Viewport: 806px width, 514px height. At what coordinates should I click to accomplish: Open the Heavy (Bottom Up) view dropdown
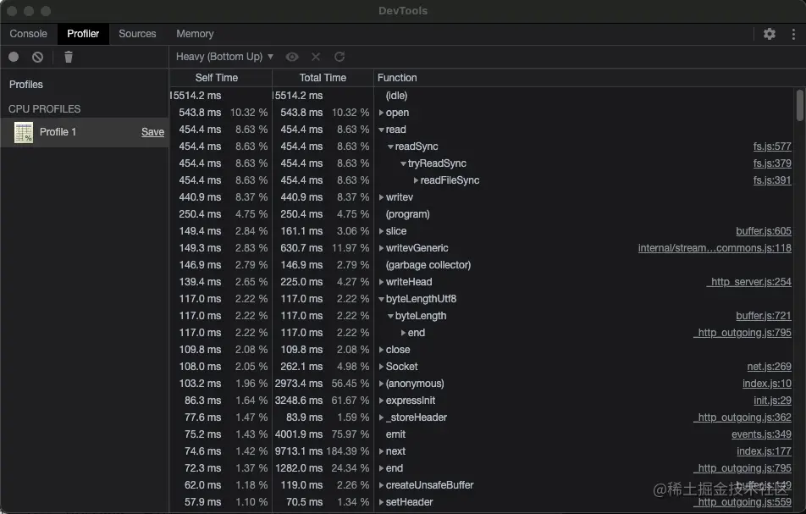(224, 57)
